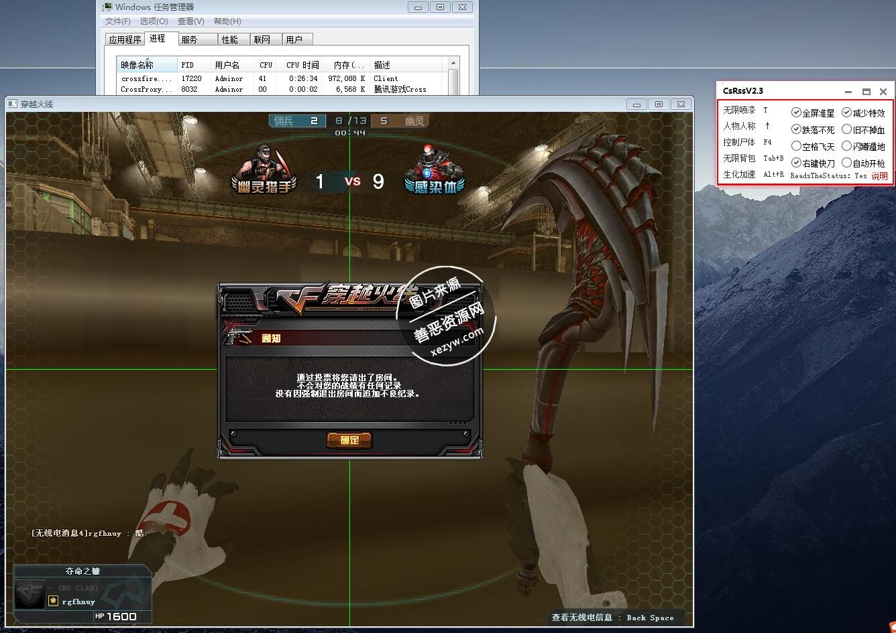Open the red 说明 link in CsRss
Viewport: 896px width, 633px height.
tap(879, 176)
